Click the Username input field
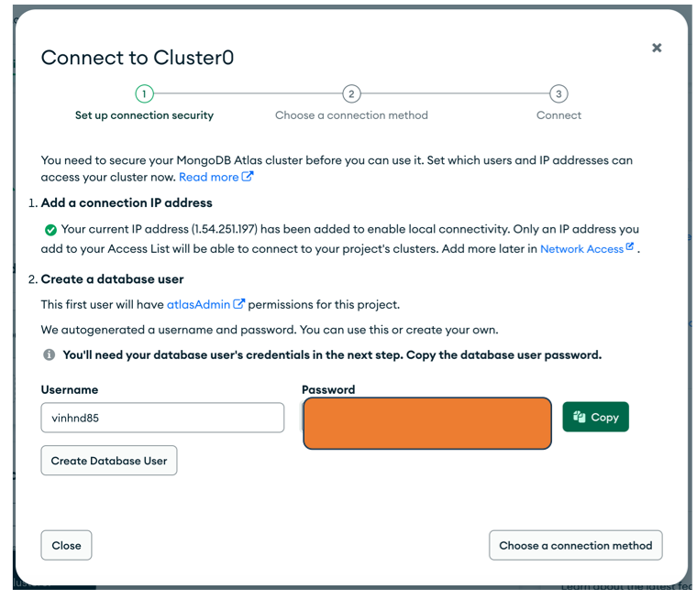Viewport: 697px width, 599px height. (x=162, y=418)
